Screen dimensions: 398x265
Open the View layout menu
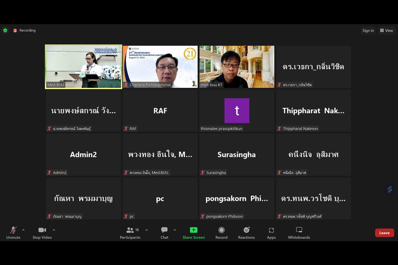pos(386,30)
